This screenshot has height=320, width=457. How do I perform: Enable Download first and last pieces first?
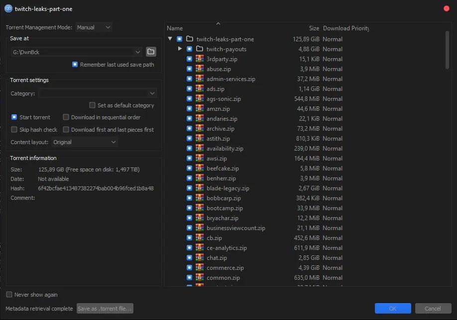coord(66,130)
